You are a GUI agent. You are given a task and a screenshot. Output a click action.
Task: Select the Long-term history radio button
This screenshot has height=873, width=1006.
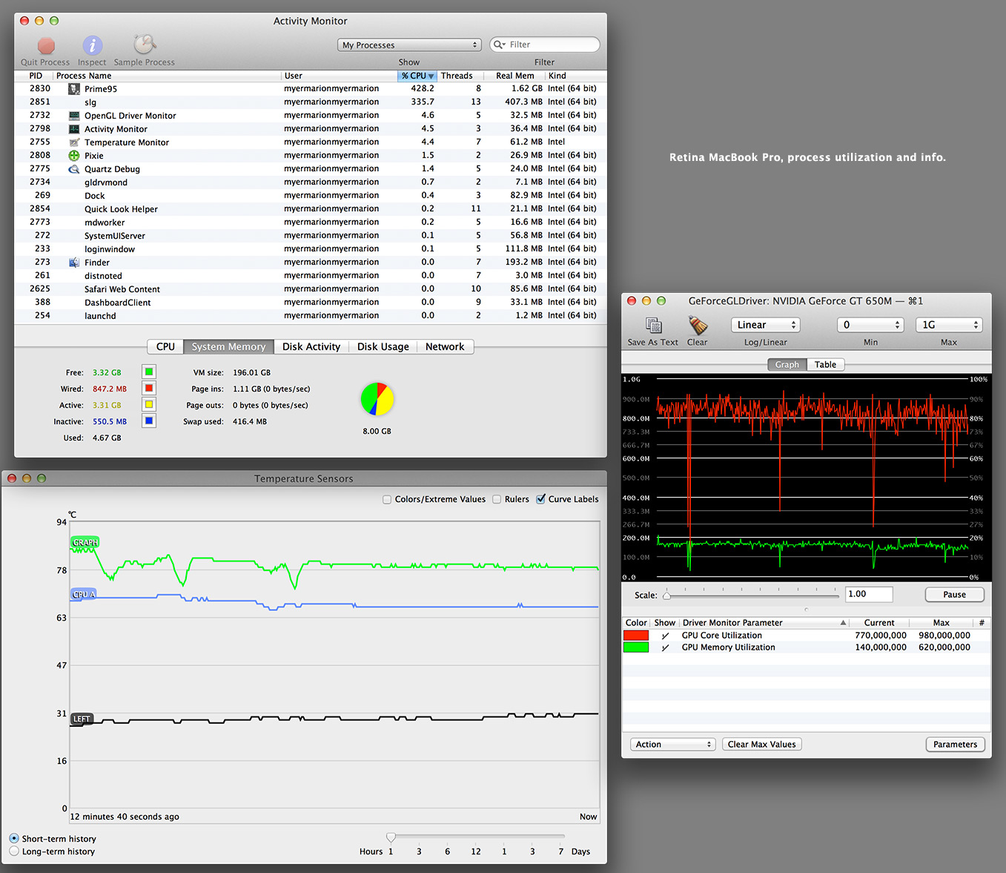[x=14, y=851]
